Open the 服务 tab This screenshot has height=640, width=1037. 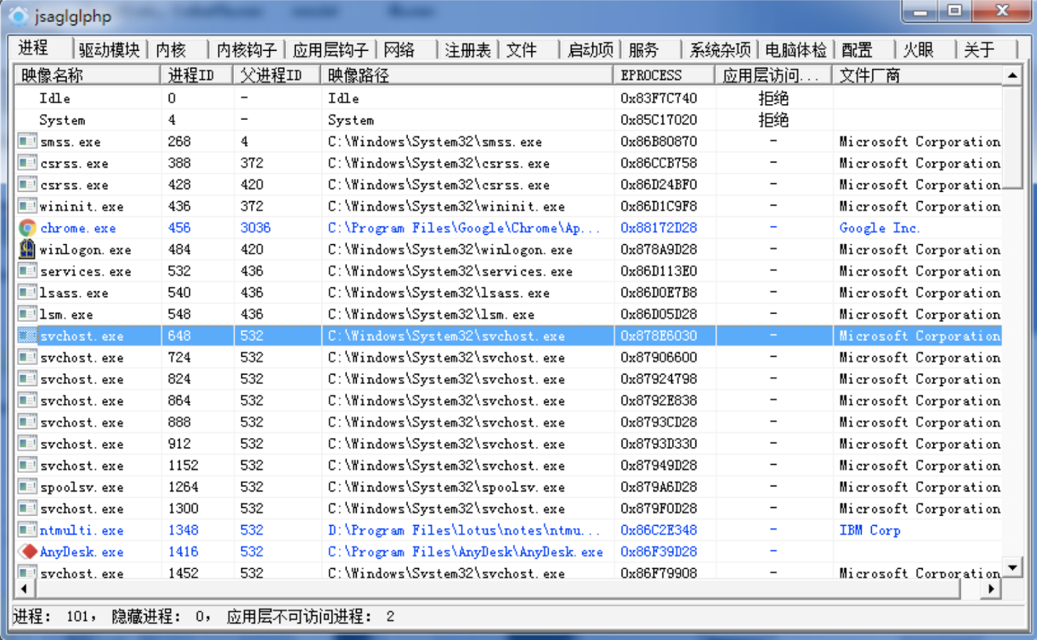pos(644,50)
